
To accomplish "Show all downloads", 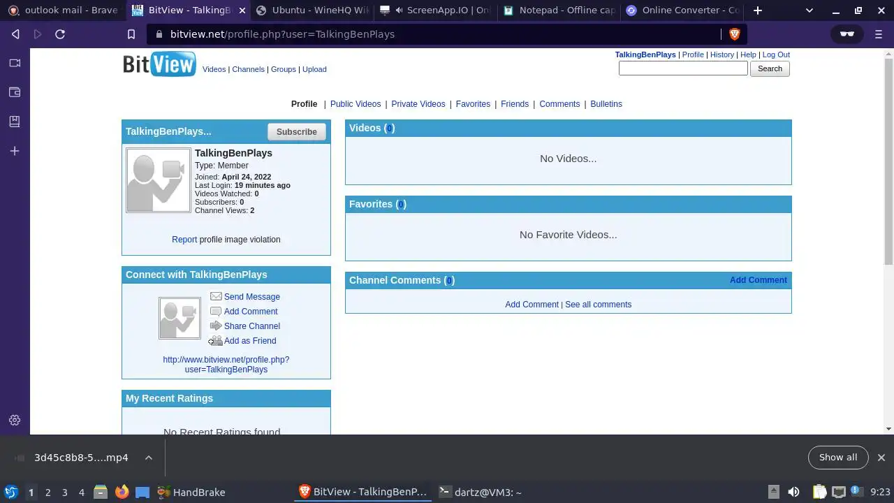I will point(837,458).
